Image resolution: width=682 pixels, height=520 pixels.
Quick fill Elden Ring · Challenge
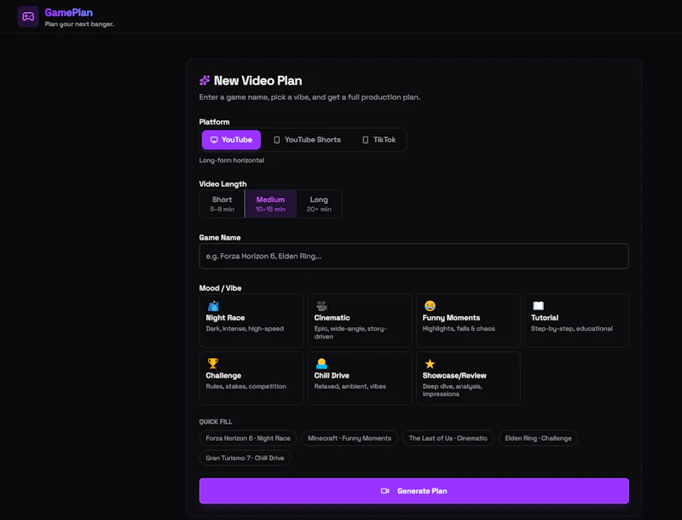click(538, 438)
